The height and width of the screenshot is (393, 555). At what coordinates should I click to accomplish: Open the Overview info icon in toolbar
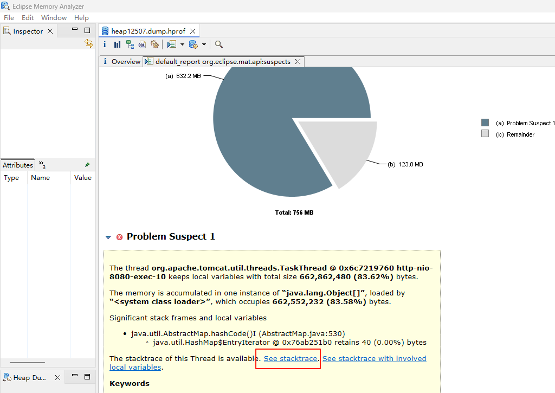coord(105,44)
